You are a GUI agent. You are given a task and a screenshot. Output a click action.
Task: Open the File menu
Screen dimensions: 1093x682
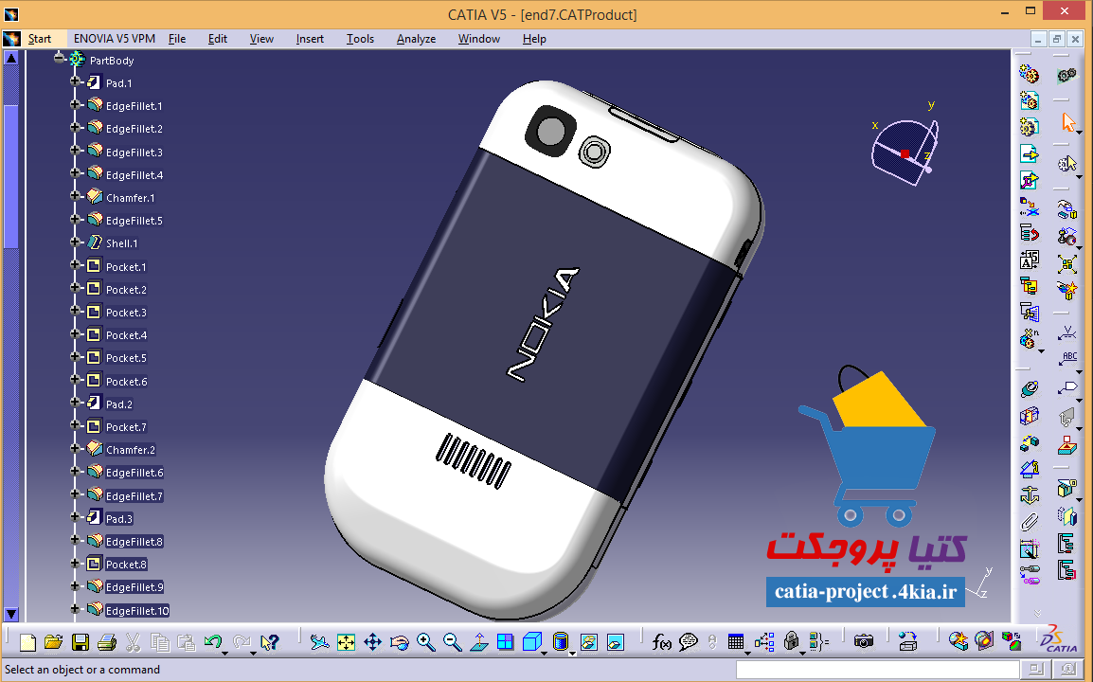[x=177, y=39]
